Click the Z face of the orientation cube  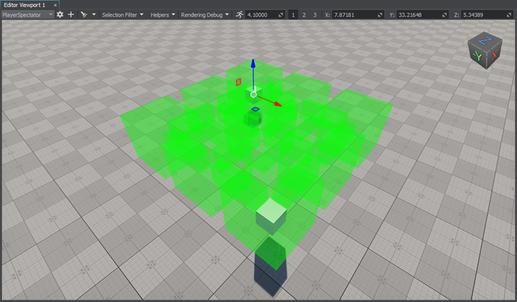[485, 41]
